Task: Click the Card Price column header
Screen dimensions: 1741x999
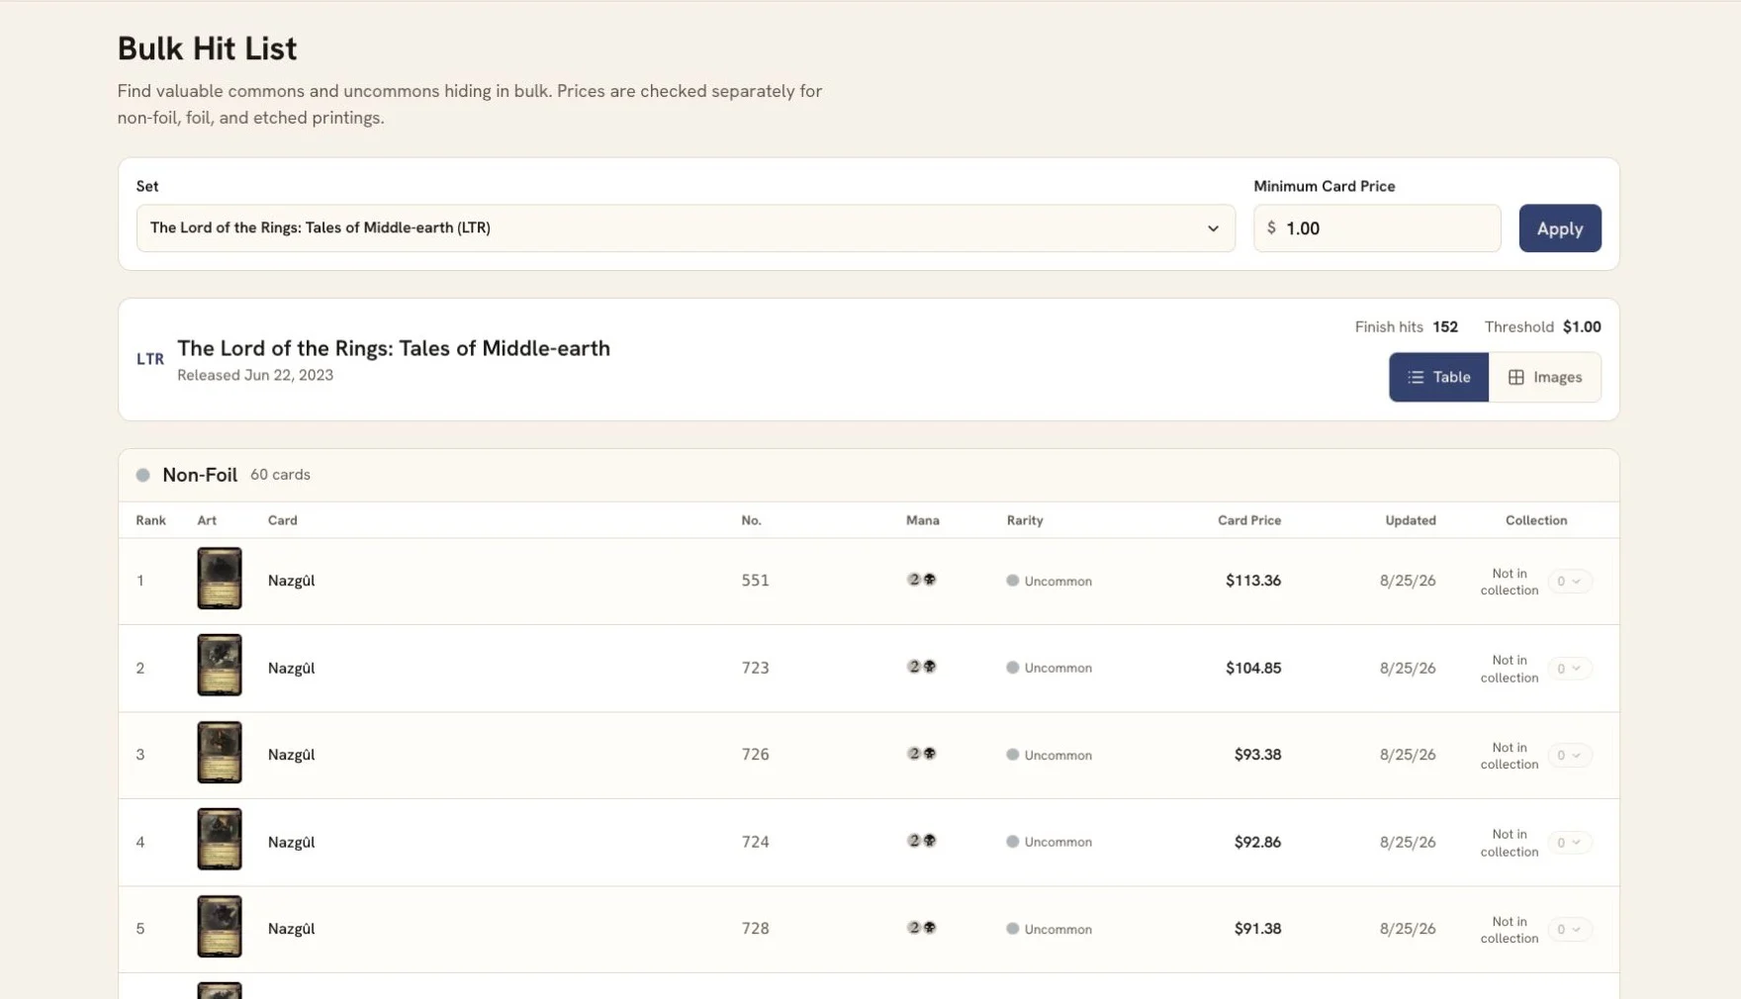Action: (x=1248, y=520)
